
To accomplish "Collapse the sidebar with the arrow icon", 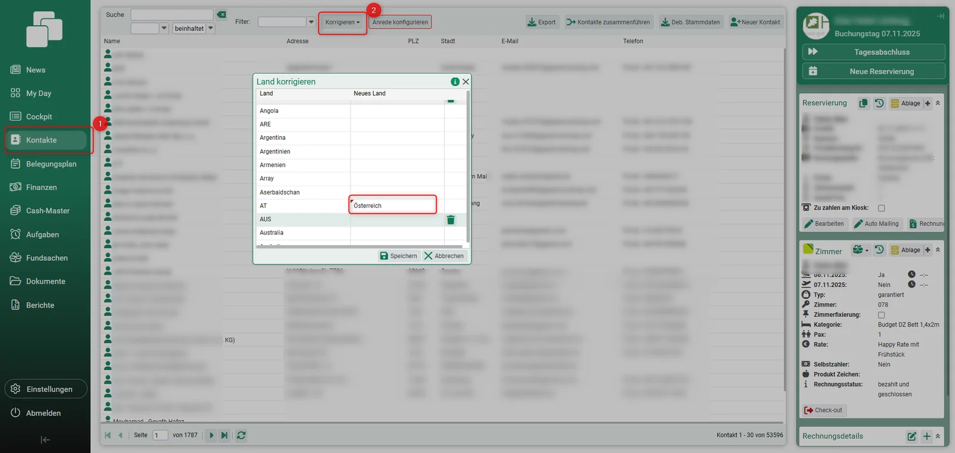I will click(x=45, y=440).
